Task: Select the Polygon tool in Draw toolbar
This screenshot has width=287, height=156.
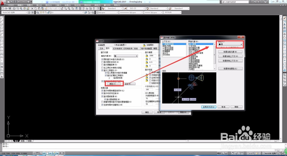Action: click(x=2, y=28)
